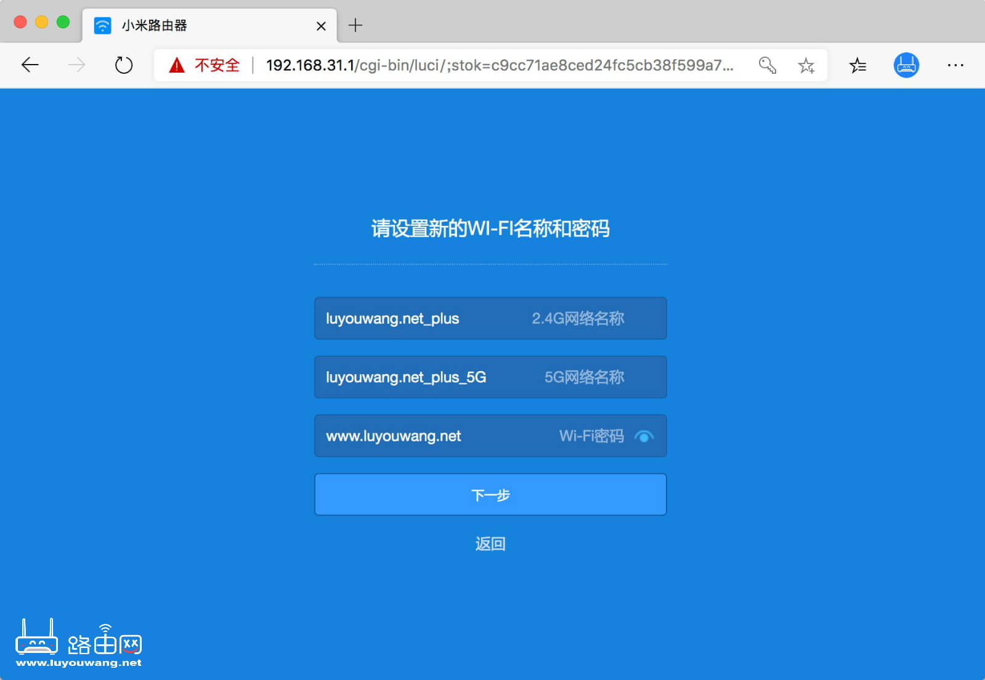This screenshot has width=985, height=680.
Task: Add this page to favorites with star
Action: click(x=806, y=65)
